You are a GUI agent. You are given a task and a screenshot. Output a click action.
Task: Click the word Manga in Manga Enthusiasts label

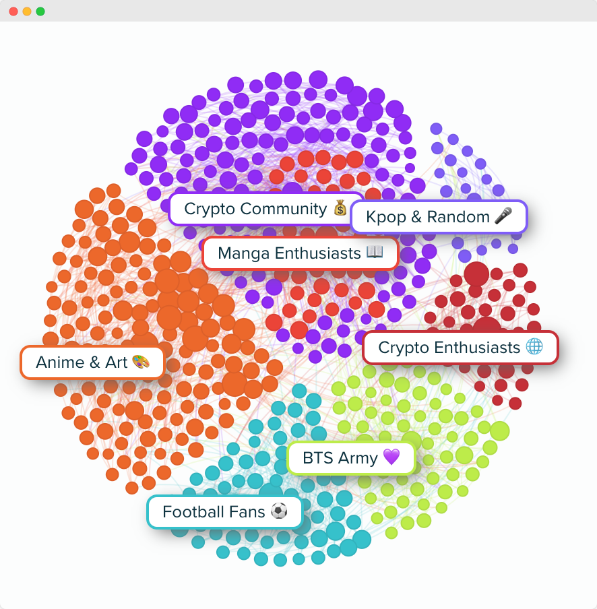coord(243,253)
